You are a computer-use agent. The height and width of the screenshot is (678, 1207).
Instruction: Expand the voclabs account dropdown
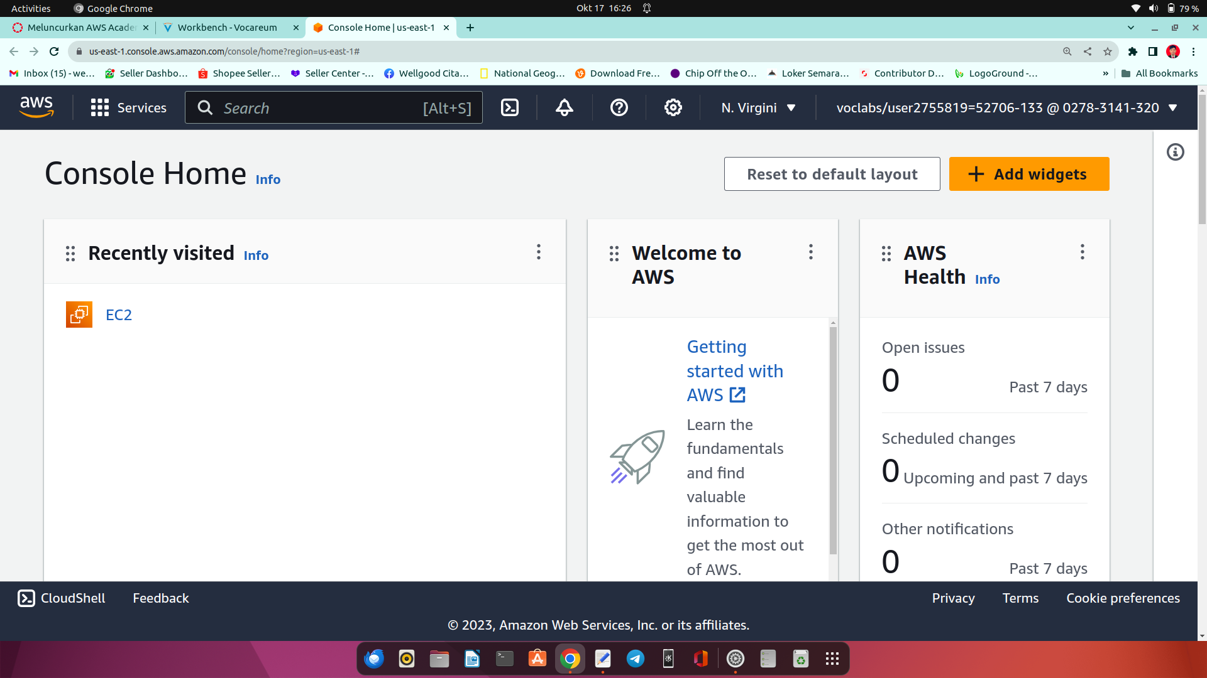click(1006, 108)
